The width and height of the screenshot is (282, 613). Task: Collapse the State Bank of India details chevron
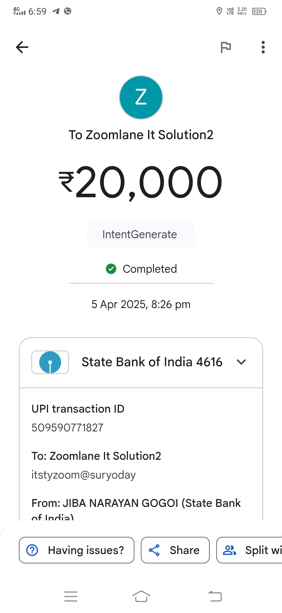coord(241,362)
